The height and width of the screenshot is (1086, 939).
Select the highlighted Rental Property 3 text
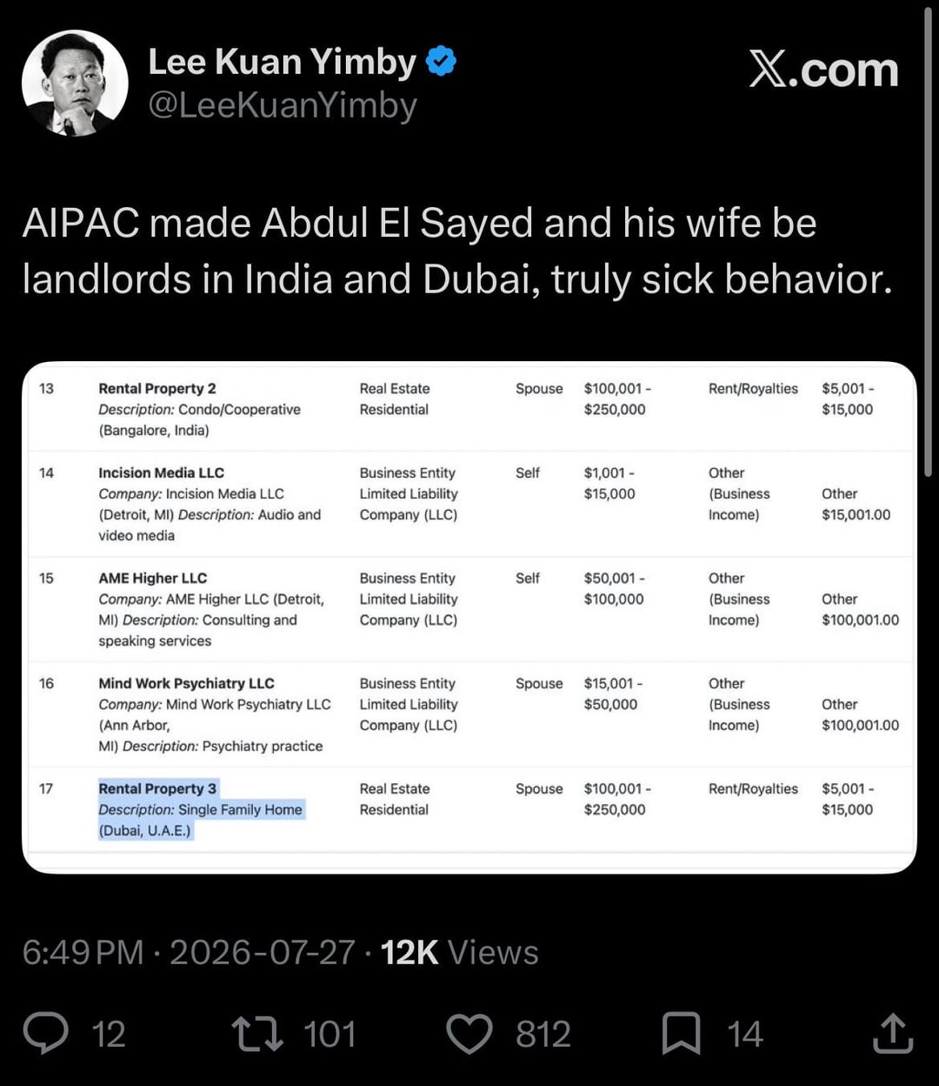(201, 809)
